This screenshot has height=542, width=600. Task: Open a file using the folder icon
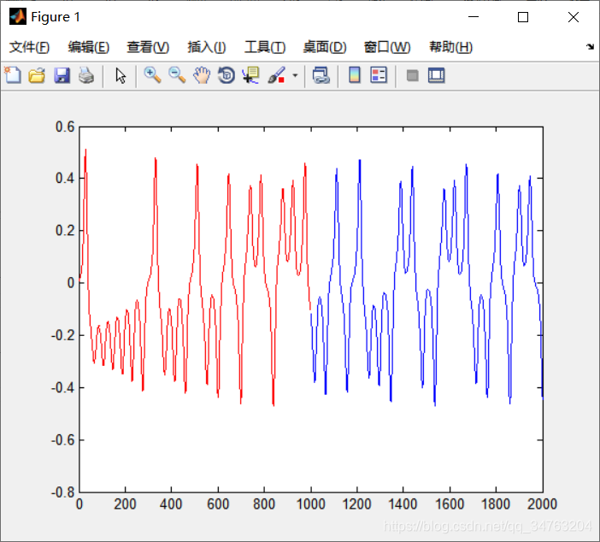point(37,75)
